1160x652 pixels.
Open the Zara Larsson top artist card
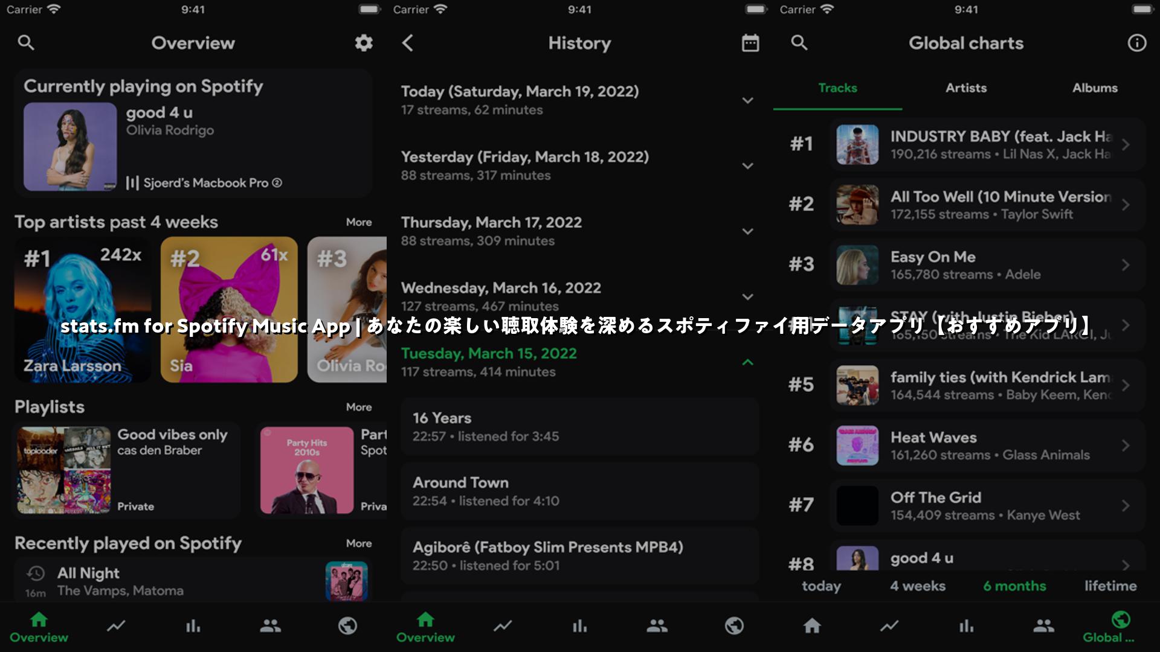tap(83, 310)
